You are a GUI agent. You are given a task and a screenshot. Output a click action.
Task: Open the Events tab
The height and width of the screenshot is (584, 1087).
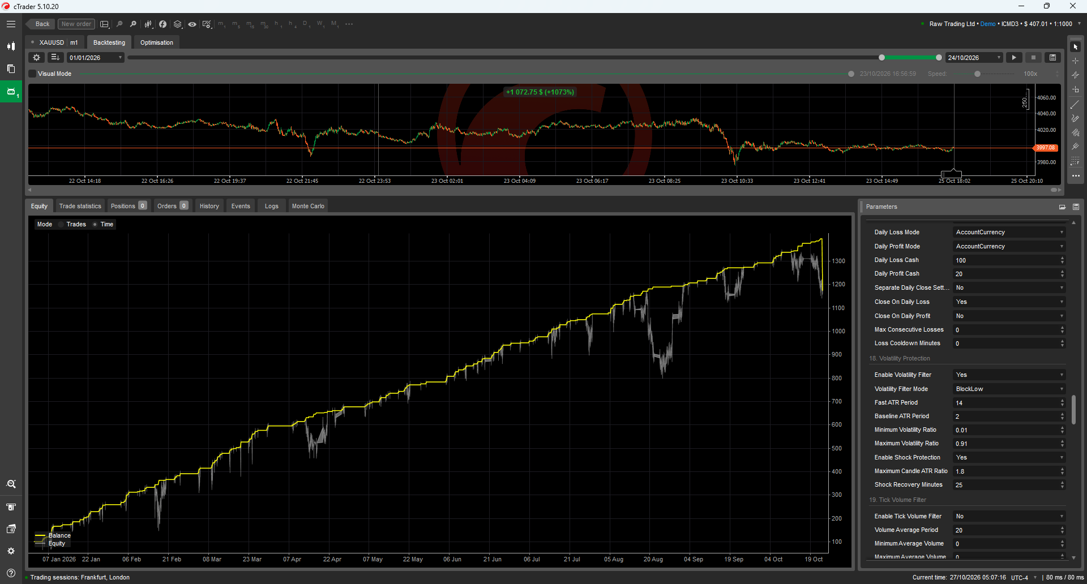coord(241,207)
